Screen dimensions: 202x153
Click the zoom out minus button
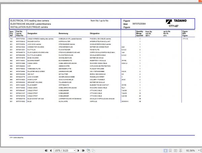(201, 150)
